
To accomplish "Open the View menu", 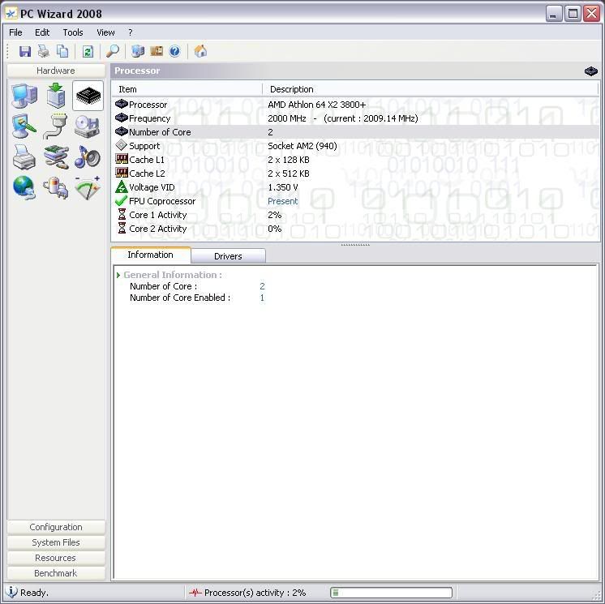I will [x=105, y=32].
